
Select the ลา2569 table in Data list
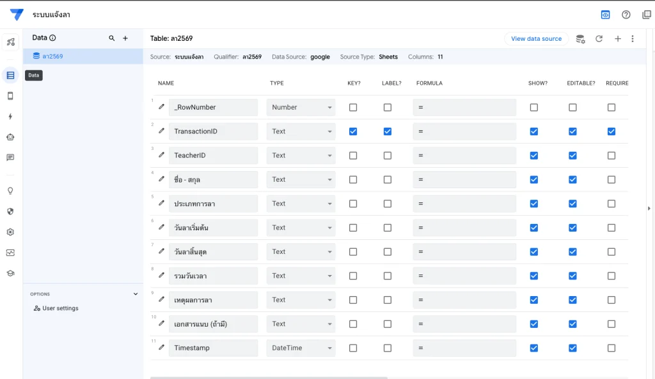pyautogui.click(x=52, y=56)
